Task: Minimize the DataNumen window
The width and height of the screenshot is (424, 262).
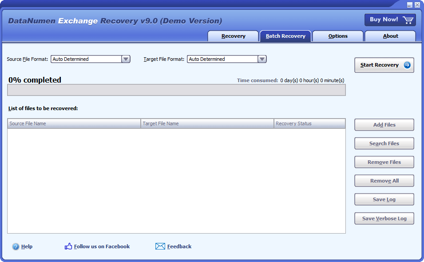Action: (x=410, y=4)
